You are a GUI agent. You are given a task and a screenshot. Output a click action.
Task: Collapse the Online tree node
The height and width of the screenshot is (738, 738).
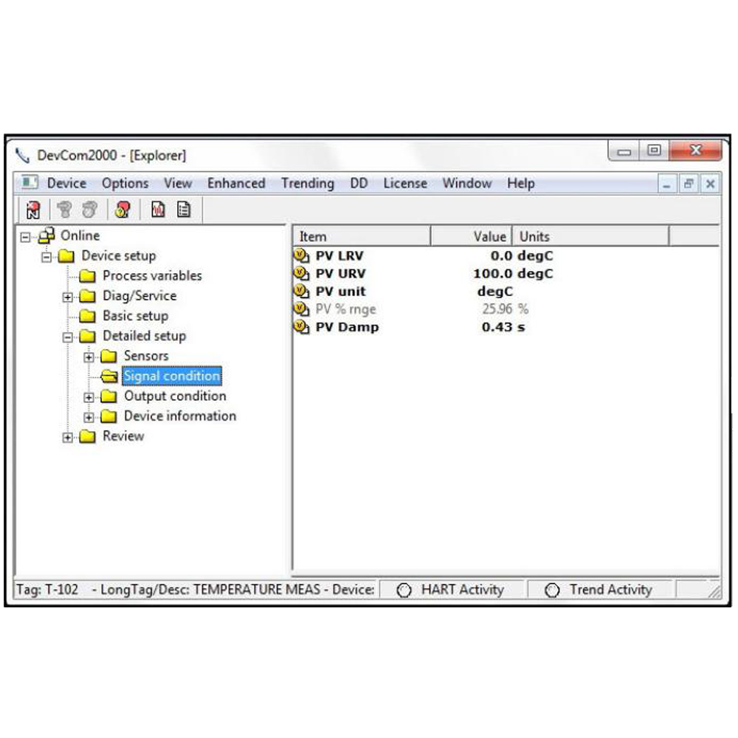(25, 237)
